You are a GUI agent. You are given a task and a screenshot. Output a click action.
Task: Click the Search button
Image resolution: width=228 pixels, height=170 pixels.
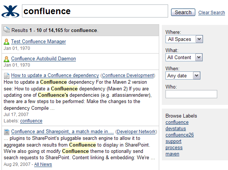point(183,12)
